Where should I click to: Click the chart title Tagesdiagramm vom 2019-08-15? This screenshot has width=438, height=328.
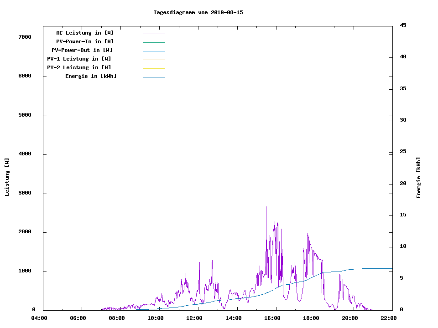[198, 12]
